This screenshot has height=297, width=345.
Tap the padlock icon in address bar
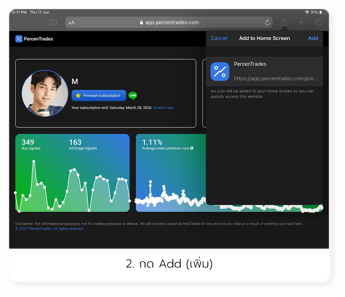coord(141,22)
